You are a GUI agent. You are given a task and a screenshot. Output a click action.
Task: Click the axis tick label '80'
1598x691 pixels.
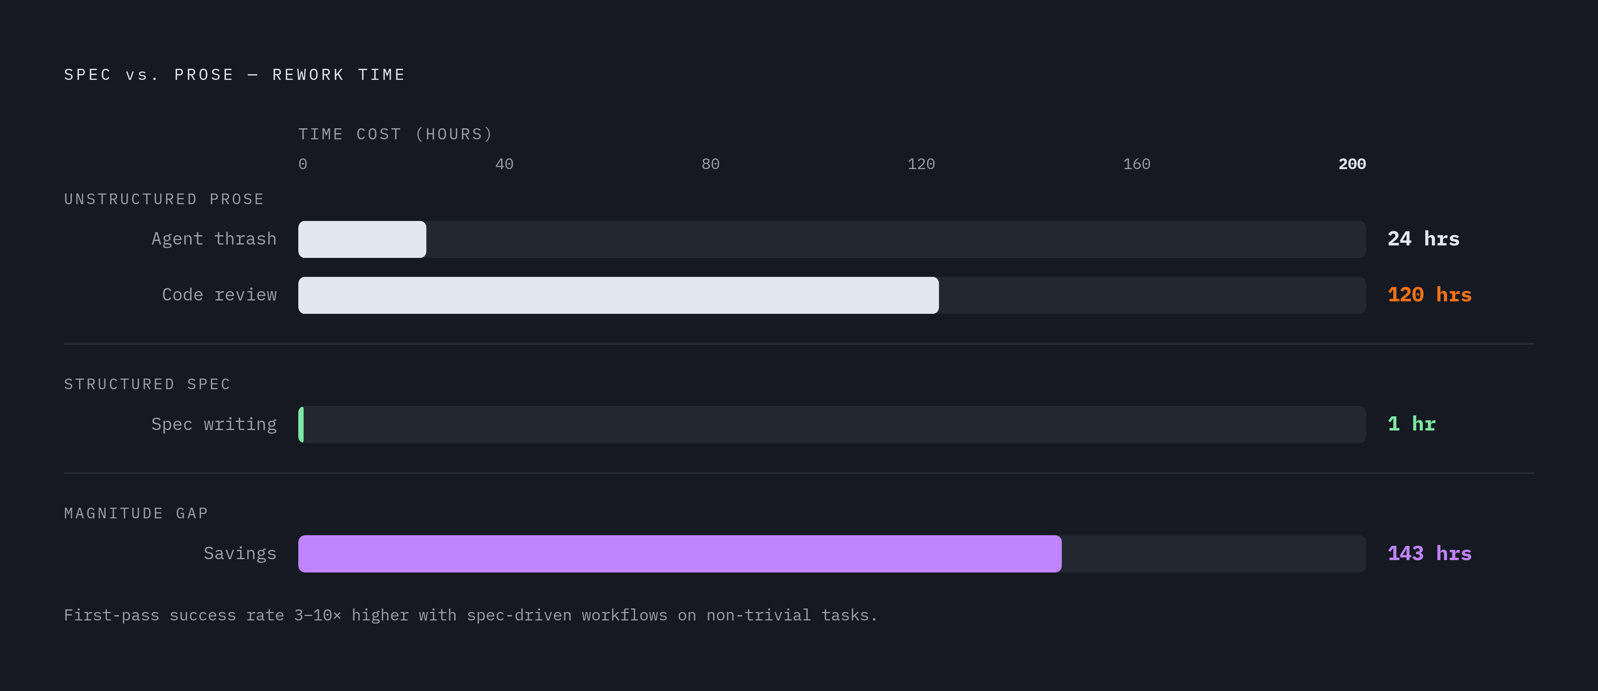tap(710, 164)
